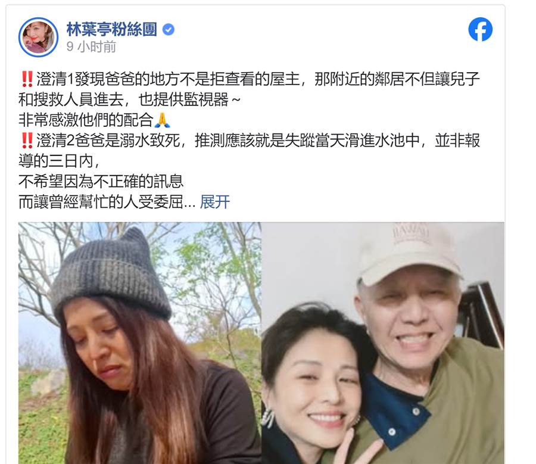The image size is (536, 464).
Task: Click the 澄清2爸爸是溺水致死 text line
Action: tap(250, 141)
